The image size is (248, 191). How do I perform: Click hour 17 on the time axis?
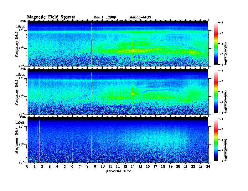coord(155,167)
